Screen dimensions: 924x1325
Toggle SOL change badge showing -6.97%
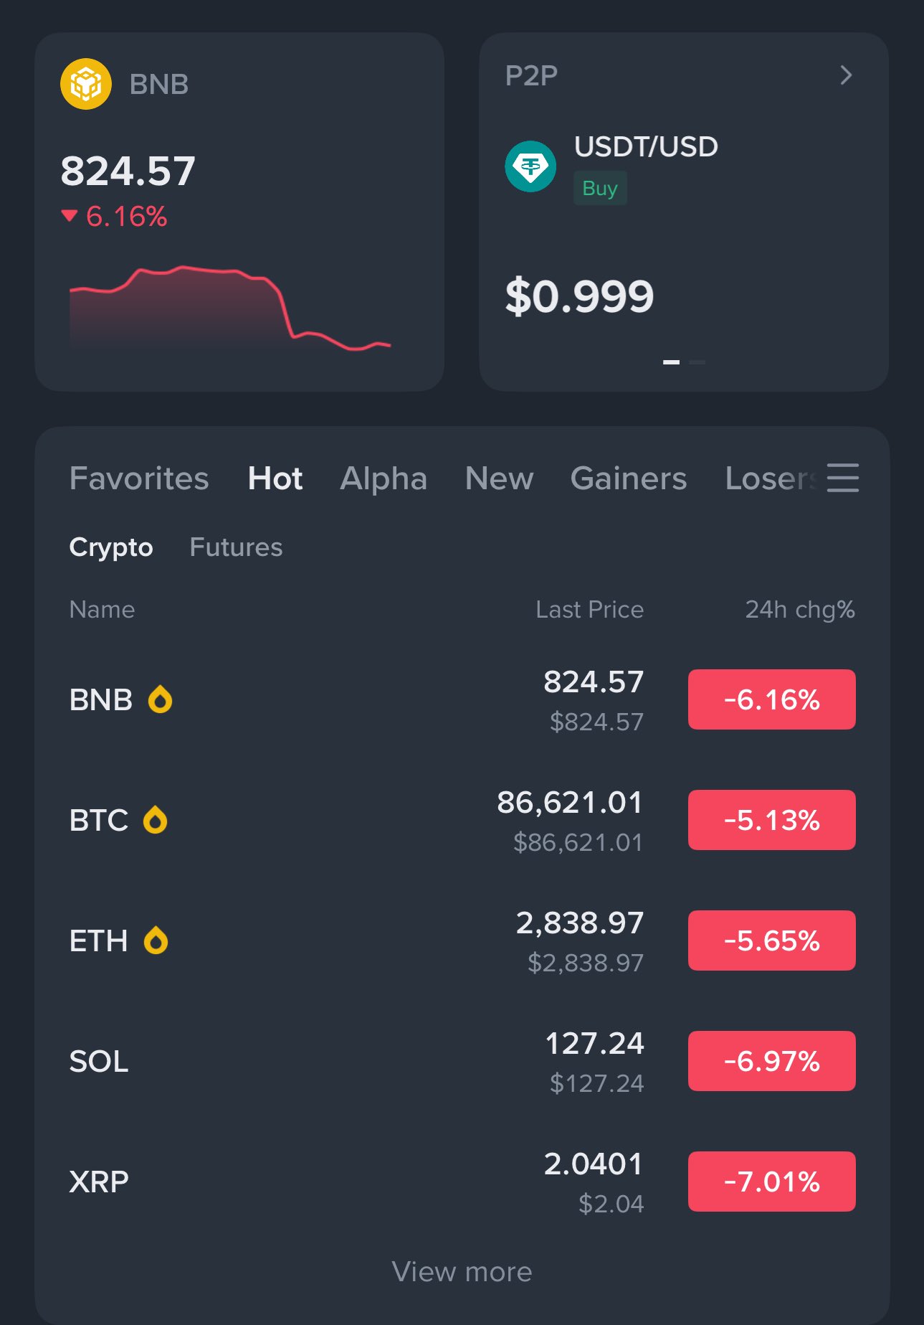pyautogui.click(x=771, y=1061)
